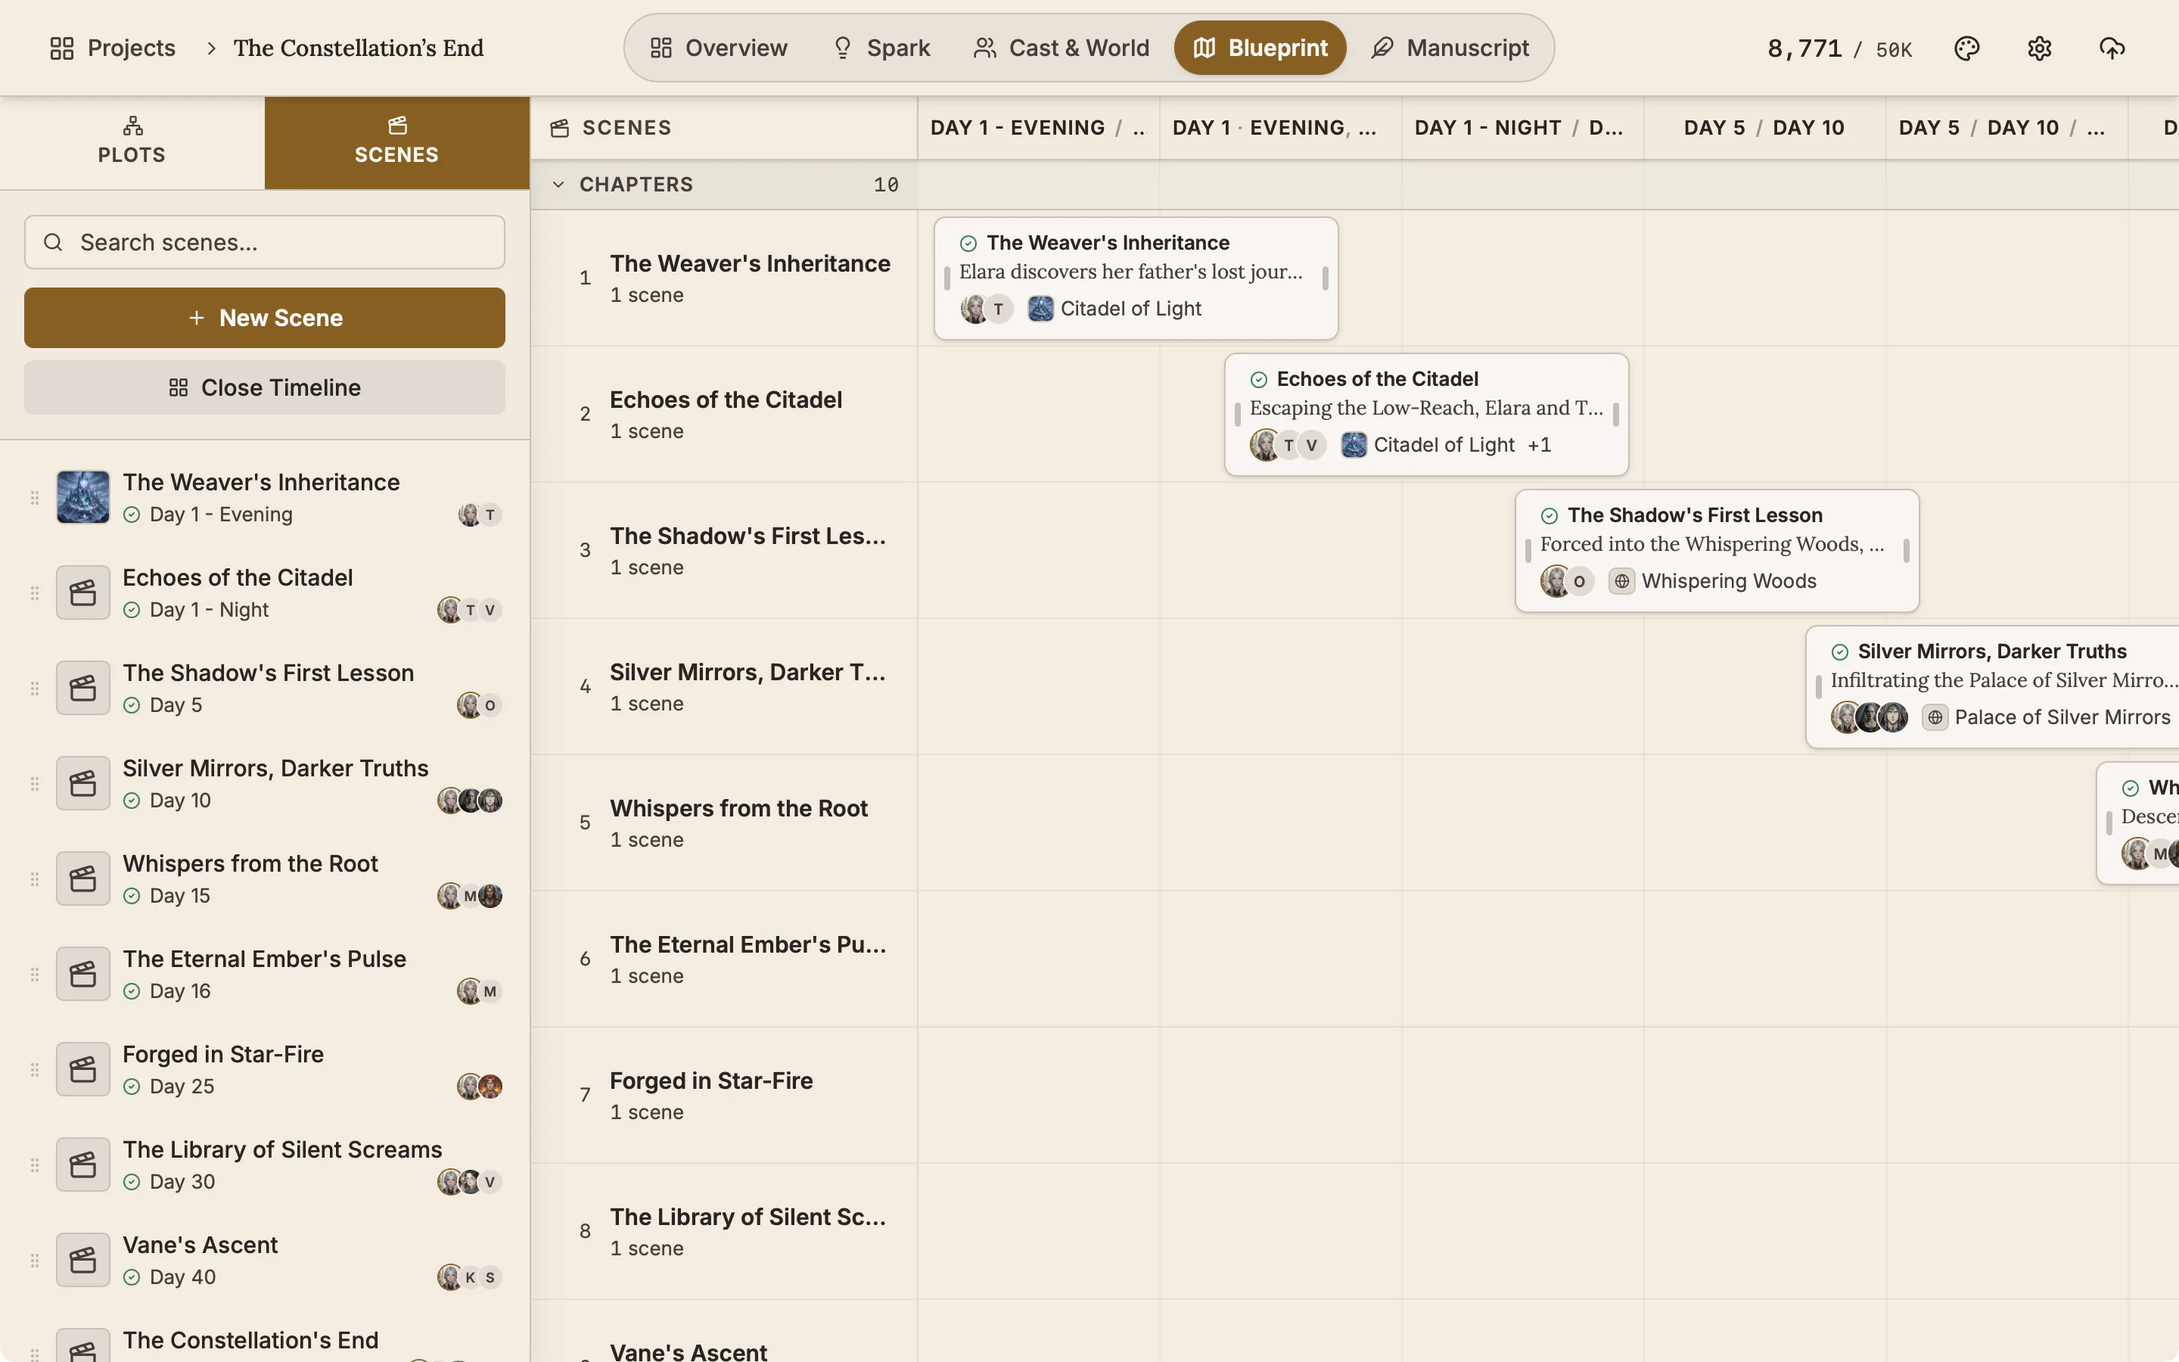This screenshot has height=1362, width=2179.
Task: Open Silver Mirrors, Darker Truths timeline card
Action: coord(1991,686)
